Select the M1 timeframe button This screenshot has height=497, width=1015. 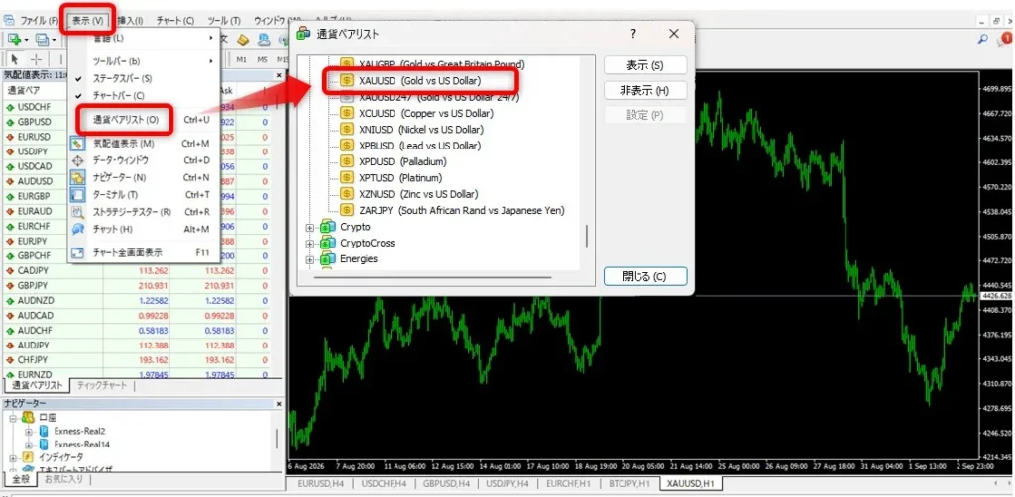click(242, 59)
